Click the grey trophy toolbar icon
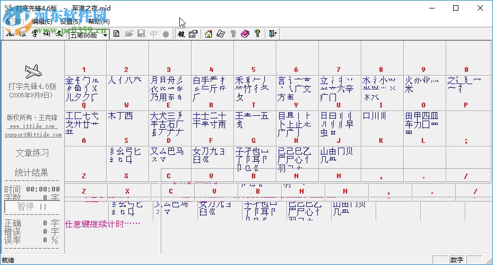This screenshot has width=493, height=265. pyautogui.click(x=233, y=33)
